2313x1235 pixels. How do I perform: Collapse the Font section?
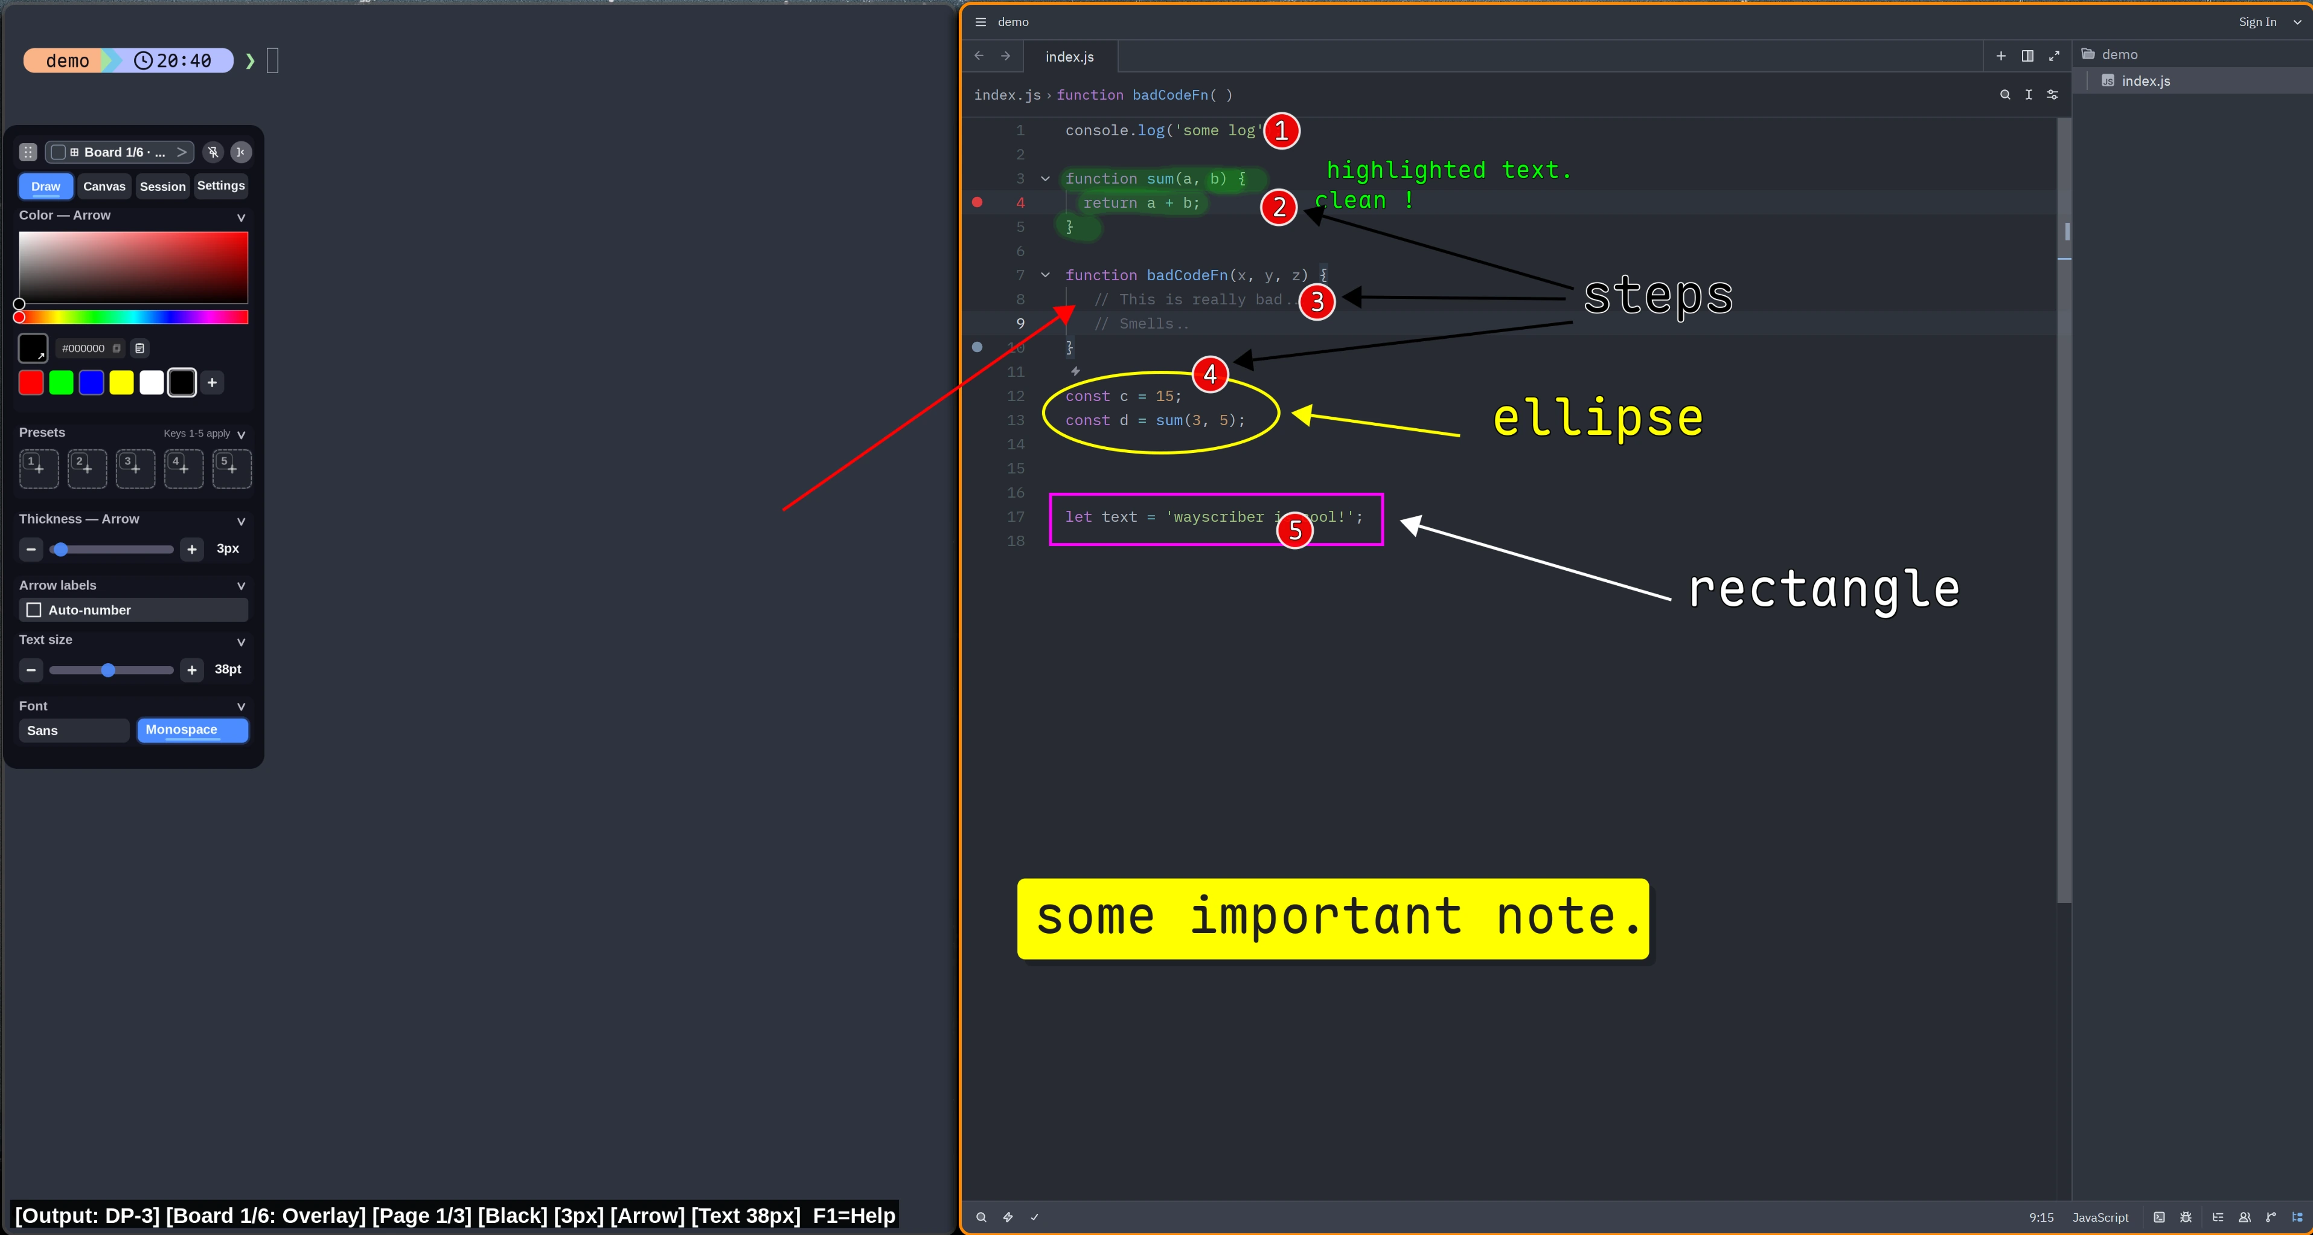pos(241,708)
